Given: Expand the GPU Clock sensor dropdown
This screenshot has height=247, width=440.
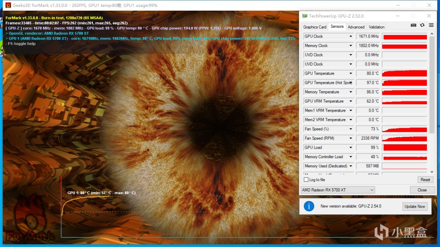Looking at the screenshot, I should (351, 36).
